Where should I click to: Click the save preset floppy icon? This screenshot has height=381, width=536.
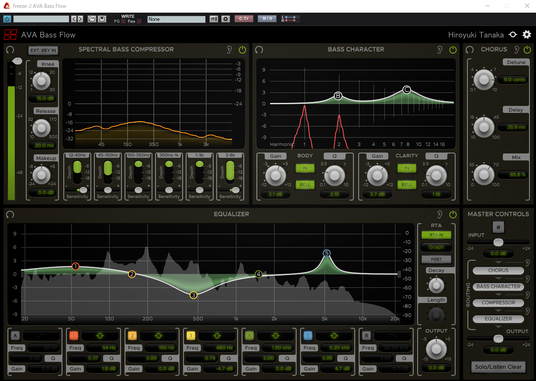point(102,19)
